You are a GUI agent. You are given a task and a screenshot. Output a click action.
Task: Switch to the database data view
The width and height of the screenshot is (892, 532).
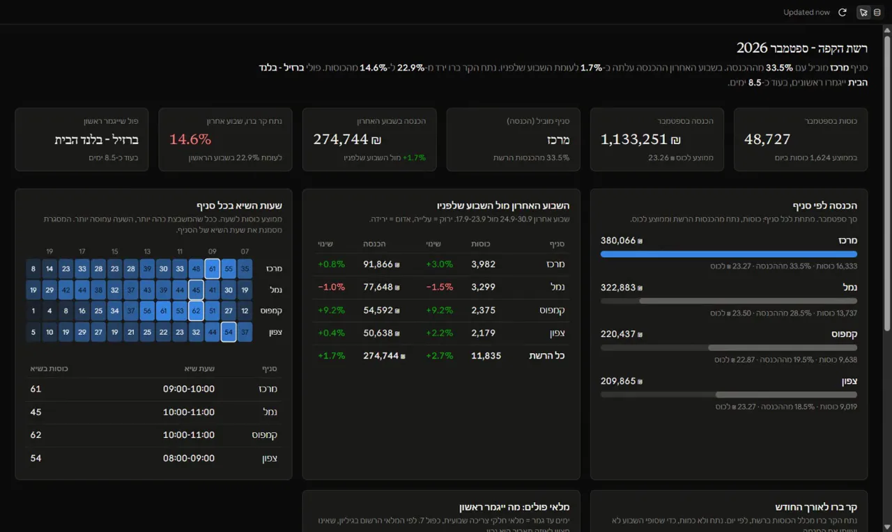tap(877, 13)
